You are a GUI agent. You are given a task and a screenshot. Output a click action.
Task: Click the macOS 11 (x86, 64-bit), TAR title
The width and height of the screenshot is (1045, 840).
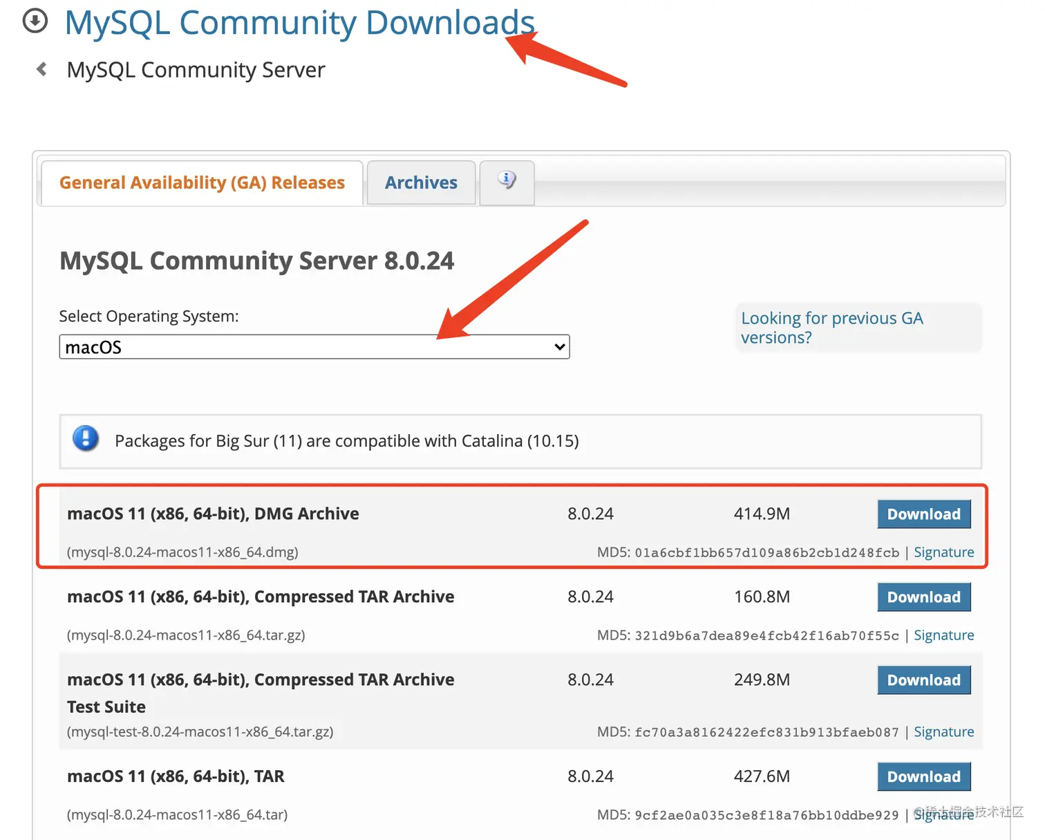(176, 776)
